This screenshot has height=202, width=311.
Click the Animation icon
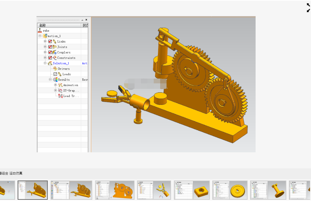[61, 85]
